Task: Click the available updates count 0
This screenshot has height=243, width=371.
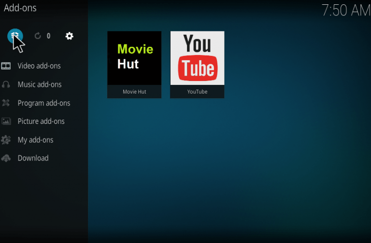Action: pyautogui.click(x=48, y=36)
